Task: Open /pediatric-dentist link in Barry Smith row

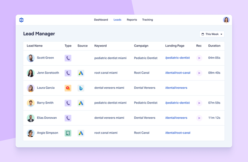Action: (177, 103)
